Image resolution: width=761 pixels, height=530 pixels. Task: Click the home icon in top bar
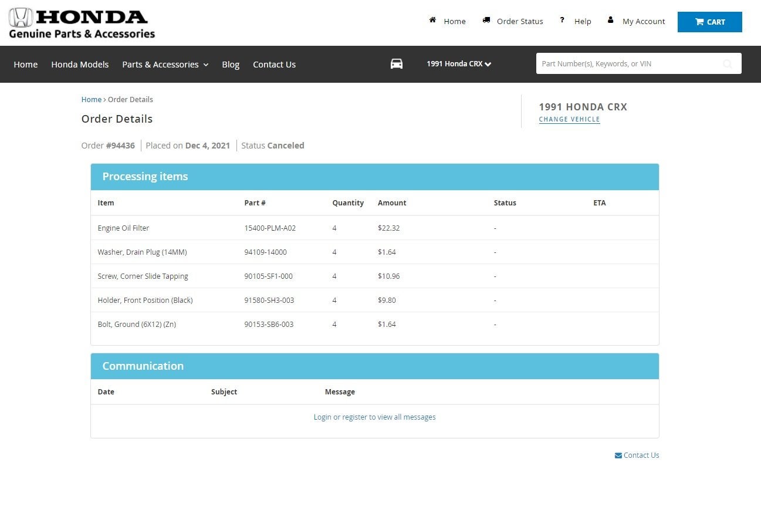pos(432,20)
